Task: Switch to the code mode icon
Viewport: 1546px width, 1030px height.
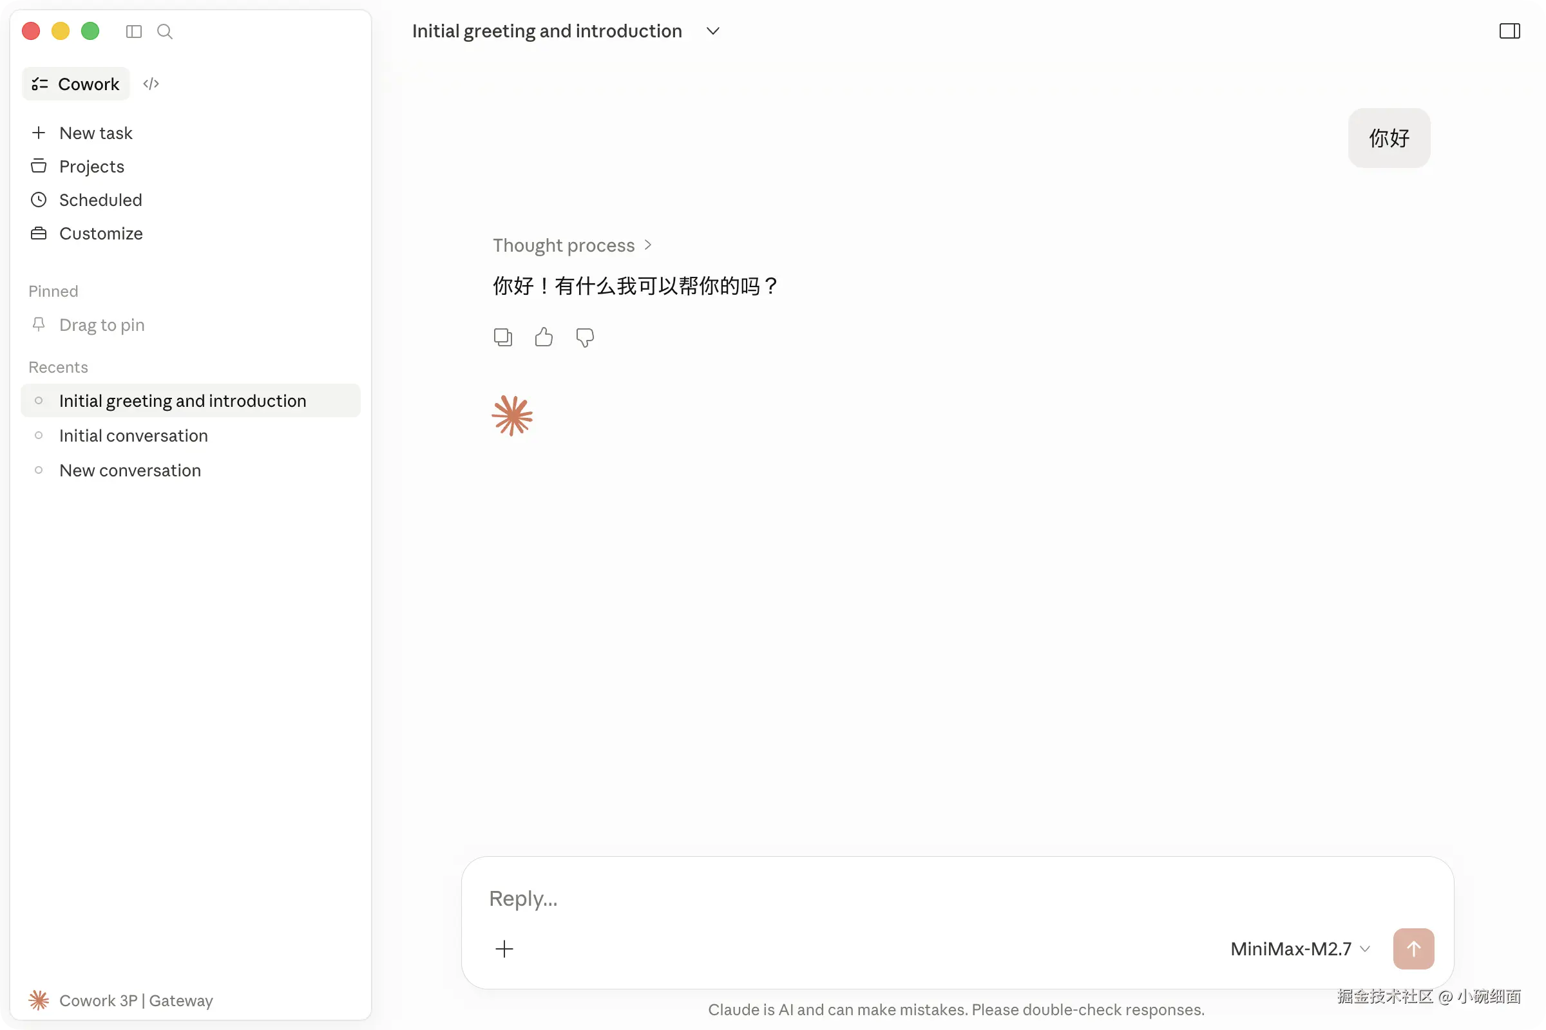Action: click(151, 84)
